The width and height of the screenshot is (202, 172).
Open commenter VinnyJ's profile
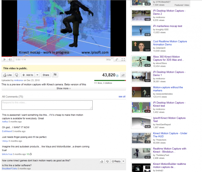point(5,141)
